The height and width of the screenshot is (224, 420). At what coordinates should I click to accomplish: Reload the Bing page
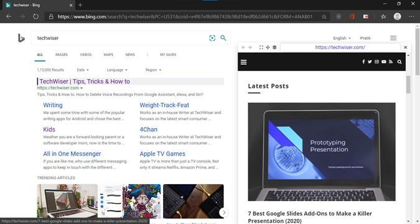click(x=35, y=17)
